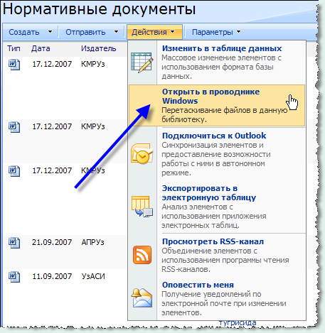Click the alert bell envelope icon
The image size is (325, 333).
point(142,298)
